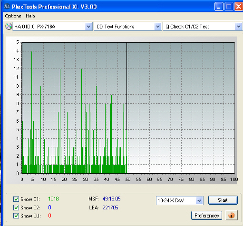Image resolution: width=243 pixels, height=226 pixels.
Task: Maximize the PlexTools window
Action: coord(229,7)
